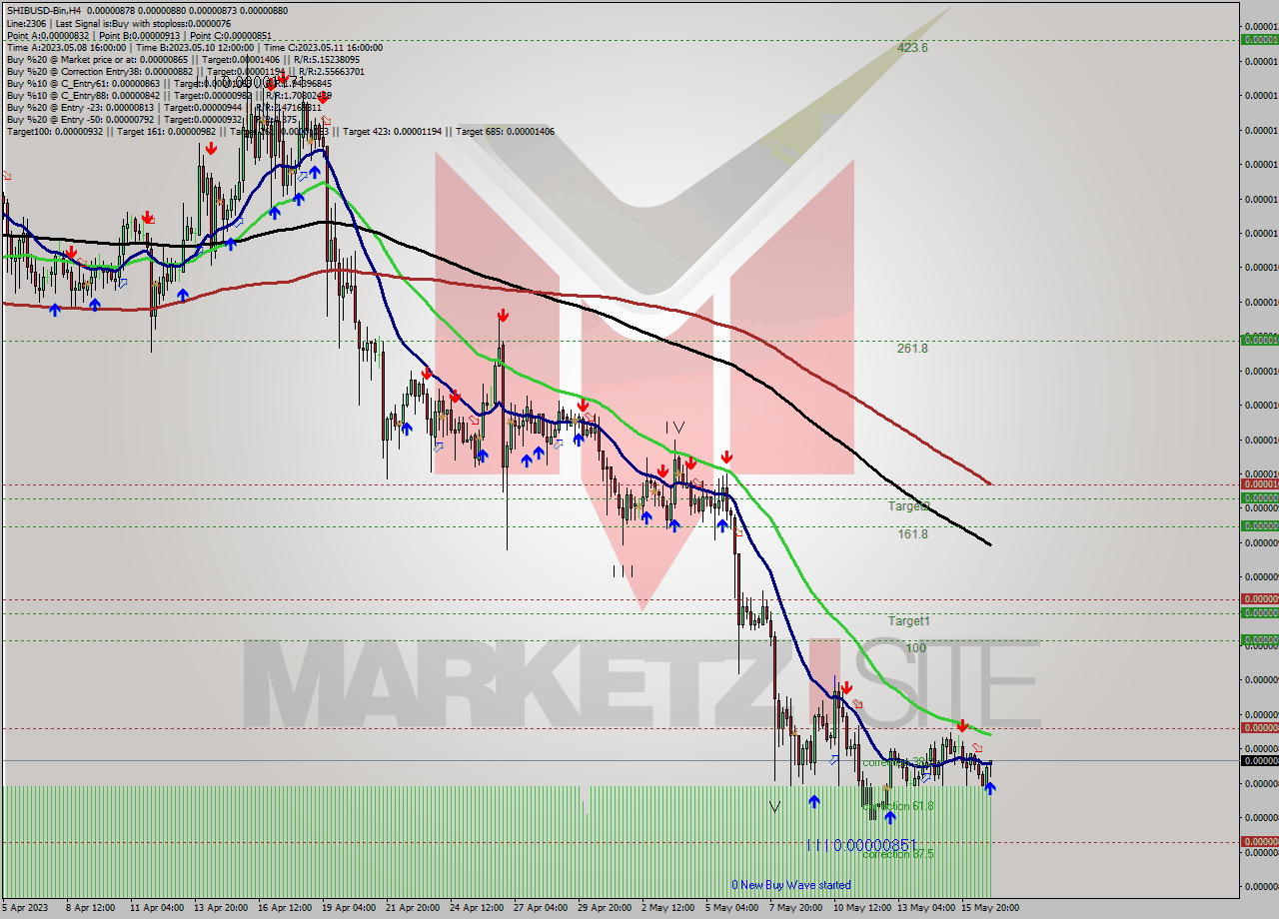The height and width of the screenshot is (919, 1279).
Task: Click the SHIBUSD-Bin,H4 symbol title
Action: coord(46,9)
